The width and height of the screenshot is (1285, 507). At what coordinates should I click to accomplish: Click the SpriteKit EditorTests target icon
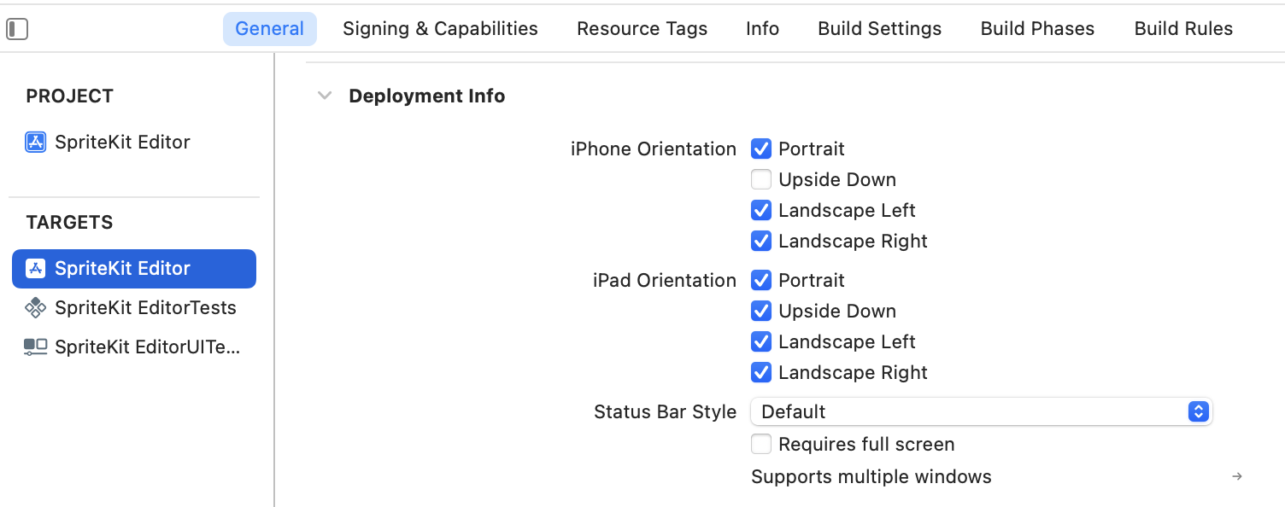[x=35, y=307]
